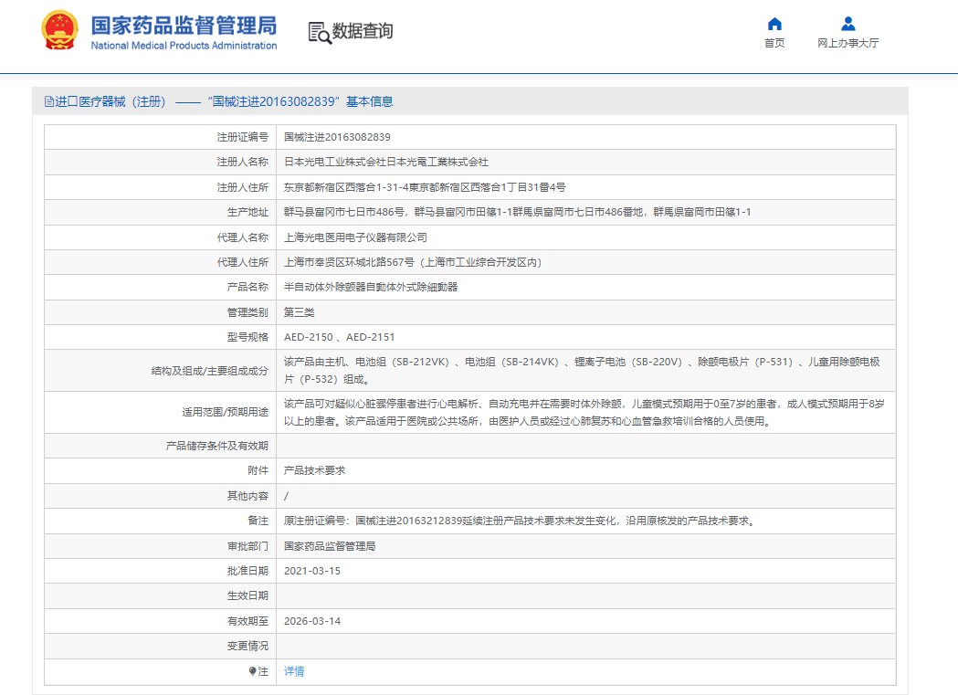
Task: Click the agent name 上海光电医用电子仪器有限公司
Action: 355,237
